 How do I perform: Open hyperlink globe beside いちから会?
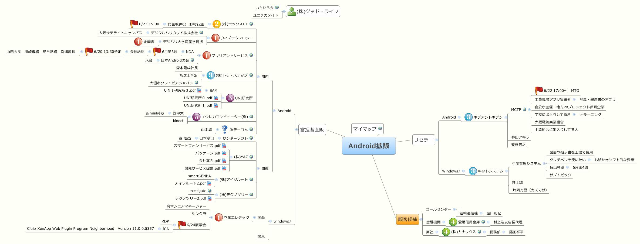(277, 8)
